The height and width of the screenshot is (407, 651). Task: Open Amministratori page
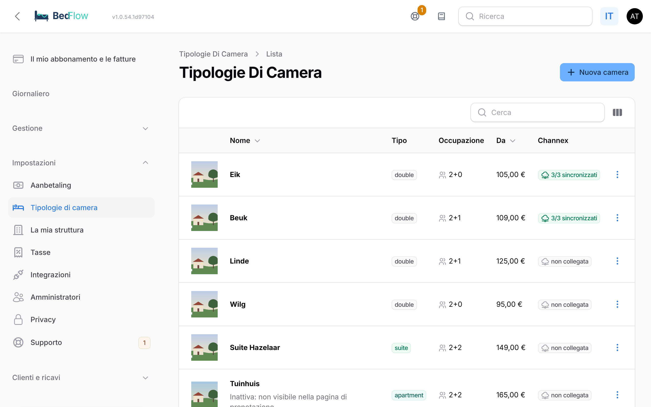click(x=81, y=297)
